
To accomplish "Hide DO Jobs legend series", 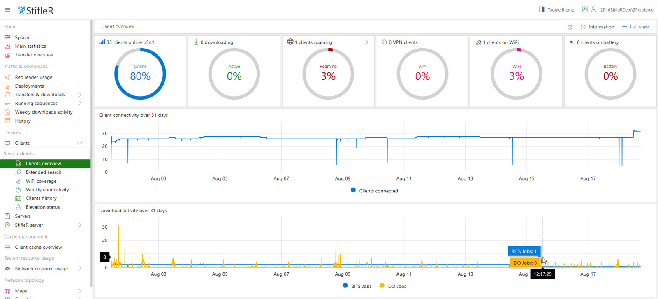I will (x=393, y=286).
